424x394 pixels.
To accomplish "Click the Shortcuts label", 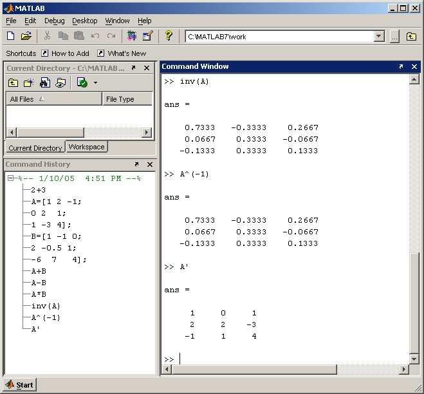I will point(21,53).
